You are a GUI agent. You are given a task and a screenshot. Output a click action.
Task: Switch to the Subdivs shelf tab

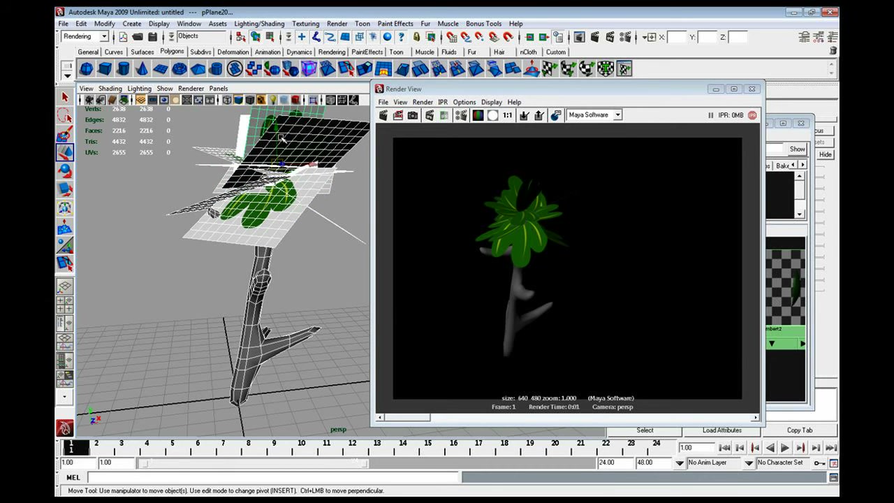coord(200,52)
